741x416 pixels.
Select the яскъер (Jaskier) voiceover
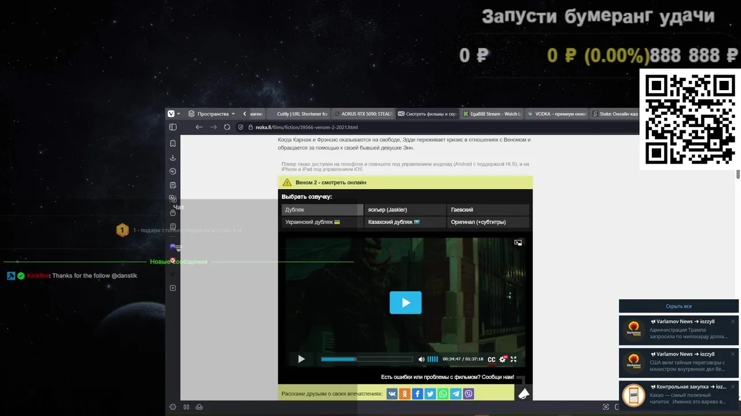405,210
